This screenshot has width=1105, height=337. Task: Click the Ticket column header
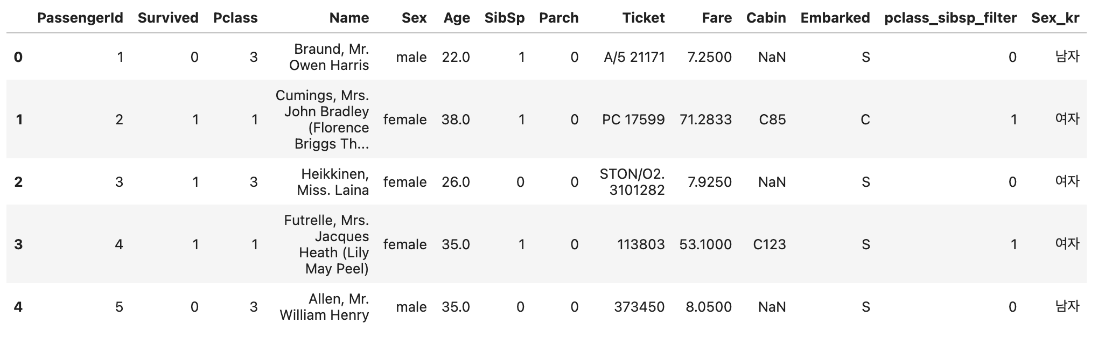click(644, 18)
